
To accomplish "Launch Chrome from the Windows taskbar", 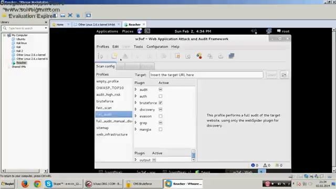I will tap(37, 184).
